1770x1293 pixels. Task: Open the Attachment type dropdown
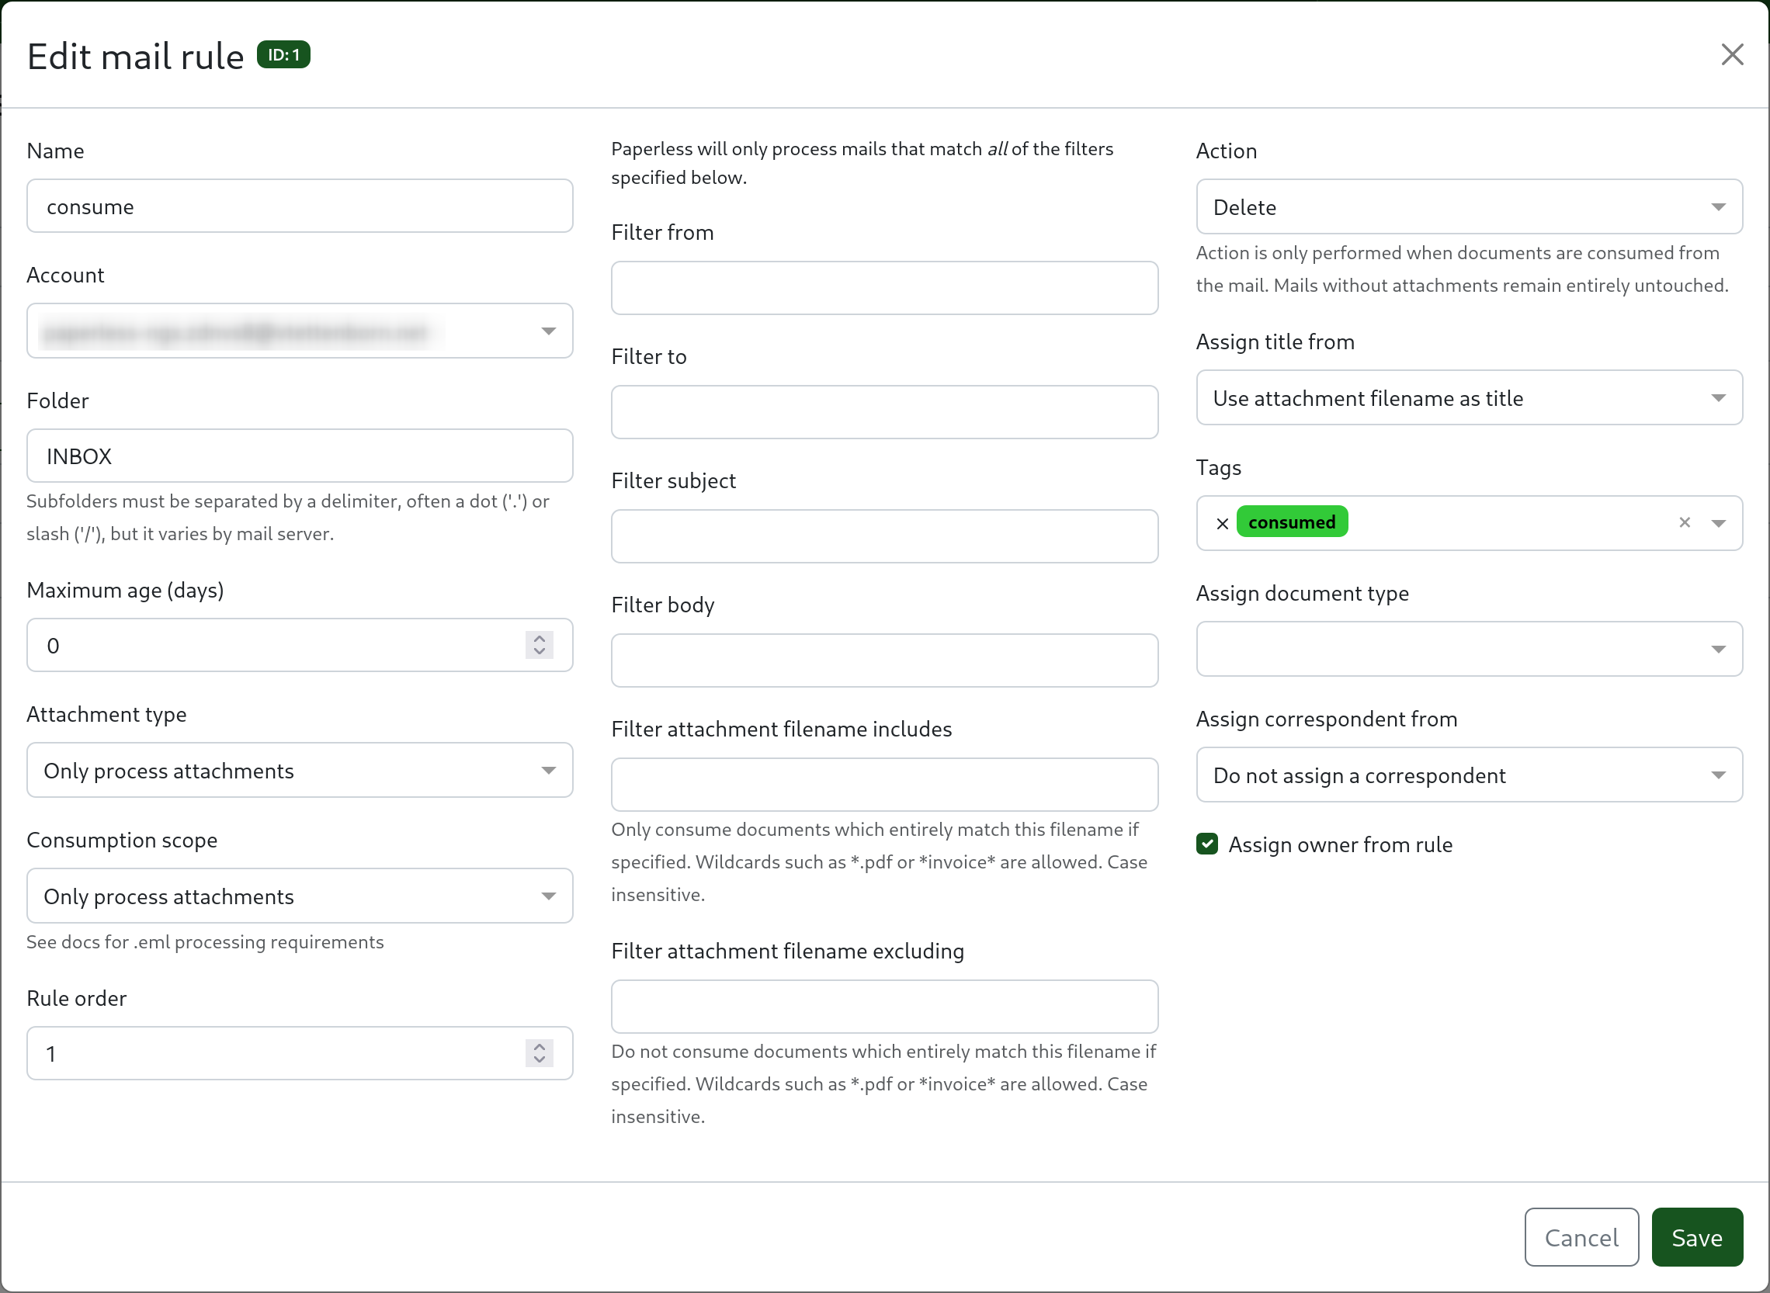[x=300, y=770]
